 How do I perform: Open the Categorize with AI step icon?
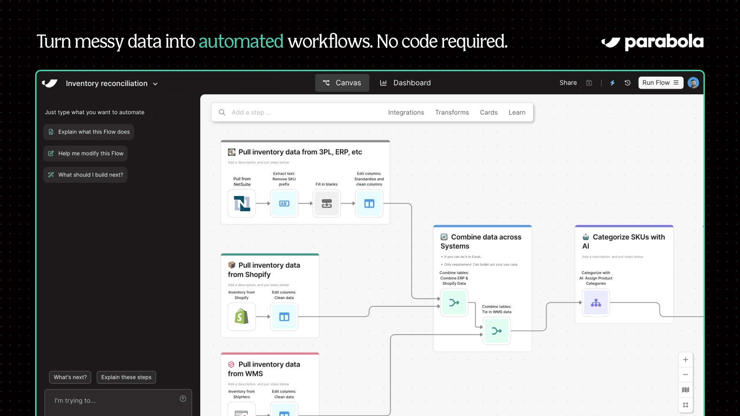click(596, 303)
